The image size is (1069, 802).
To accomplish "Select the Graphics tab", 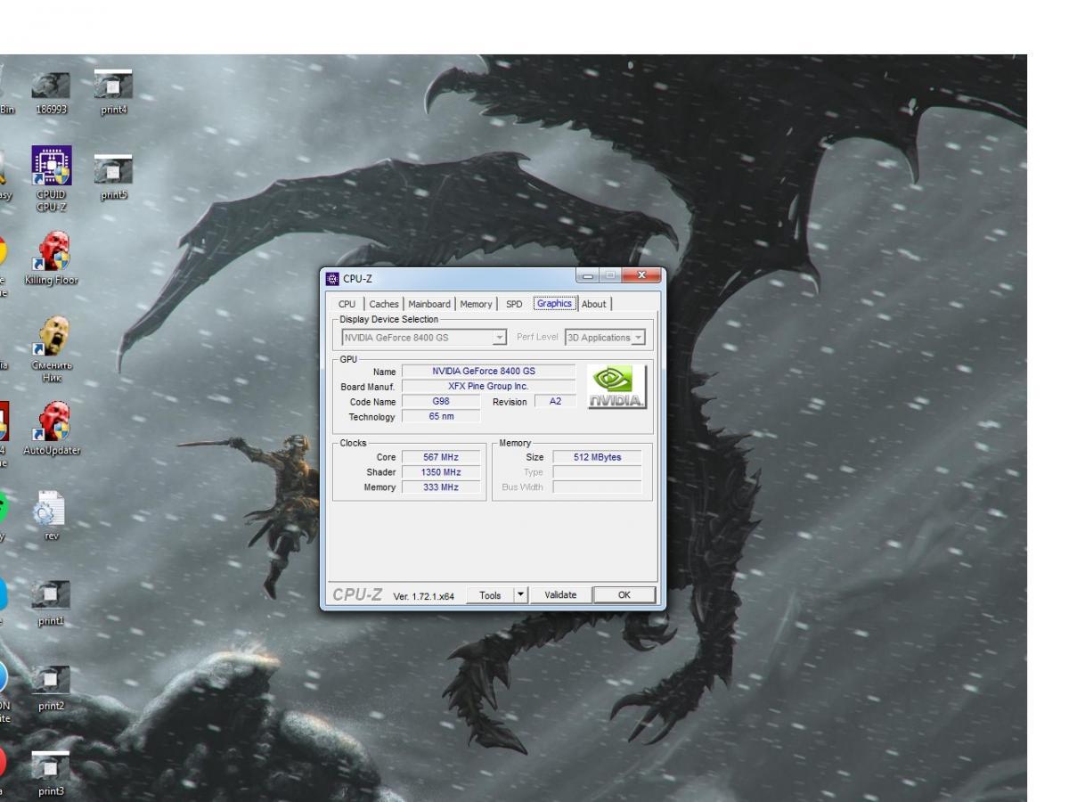I will tap(554, 303).
